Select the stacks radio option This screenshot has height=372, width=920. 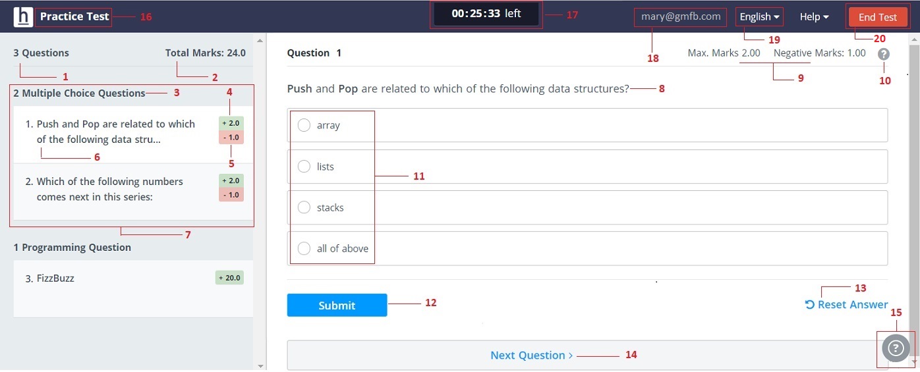[x=304, y=207]
